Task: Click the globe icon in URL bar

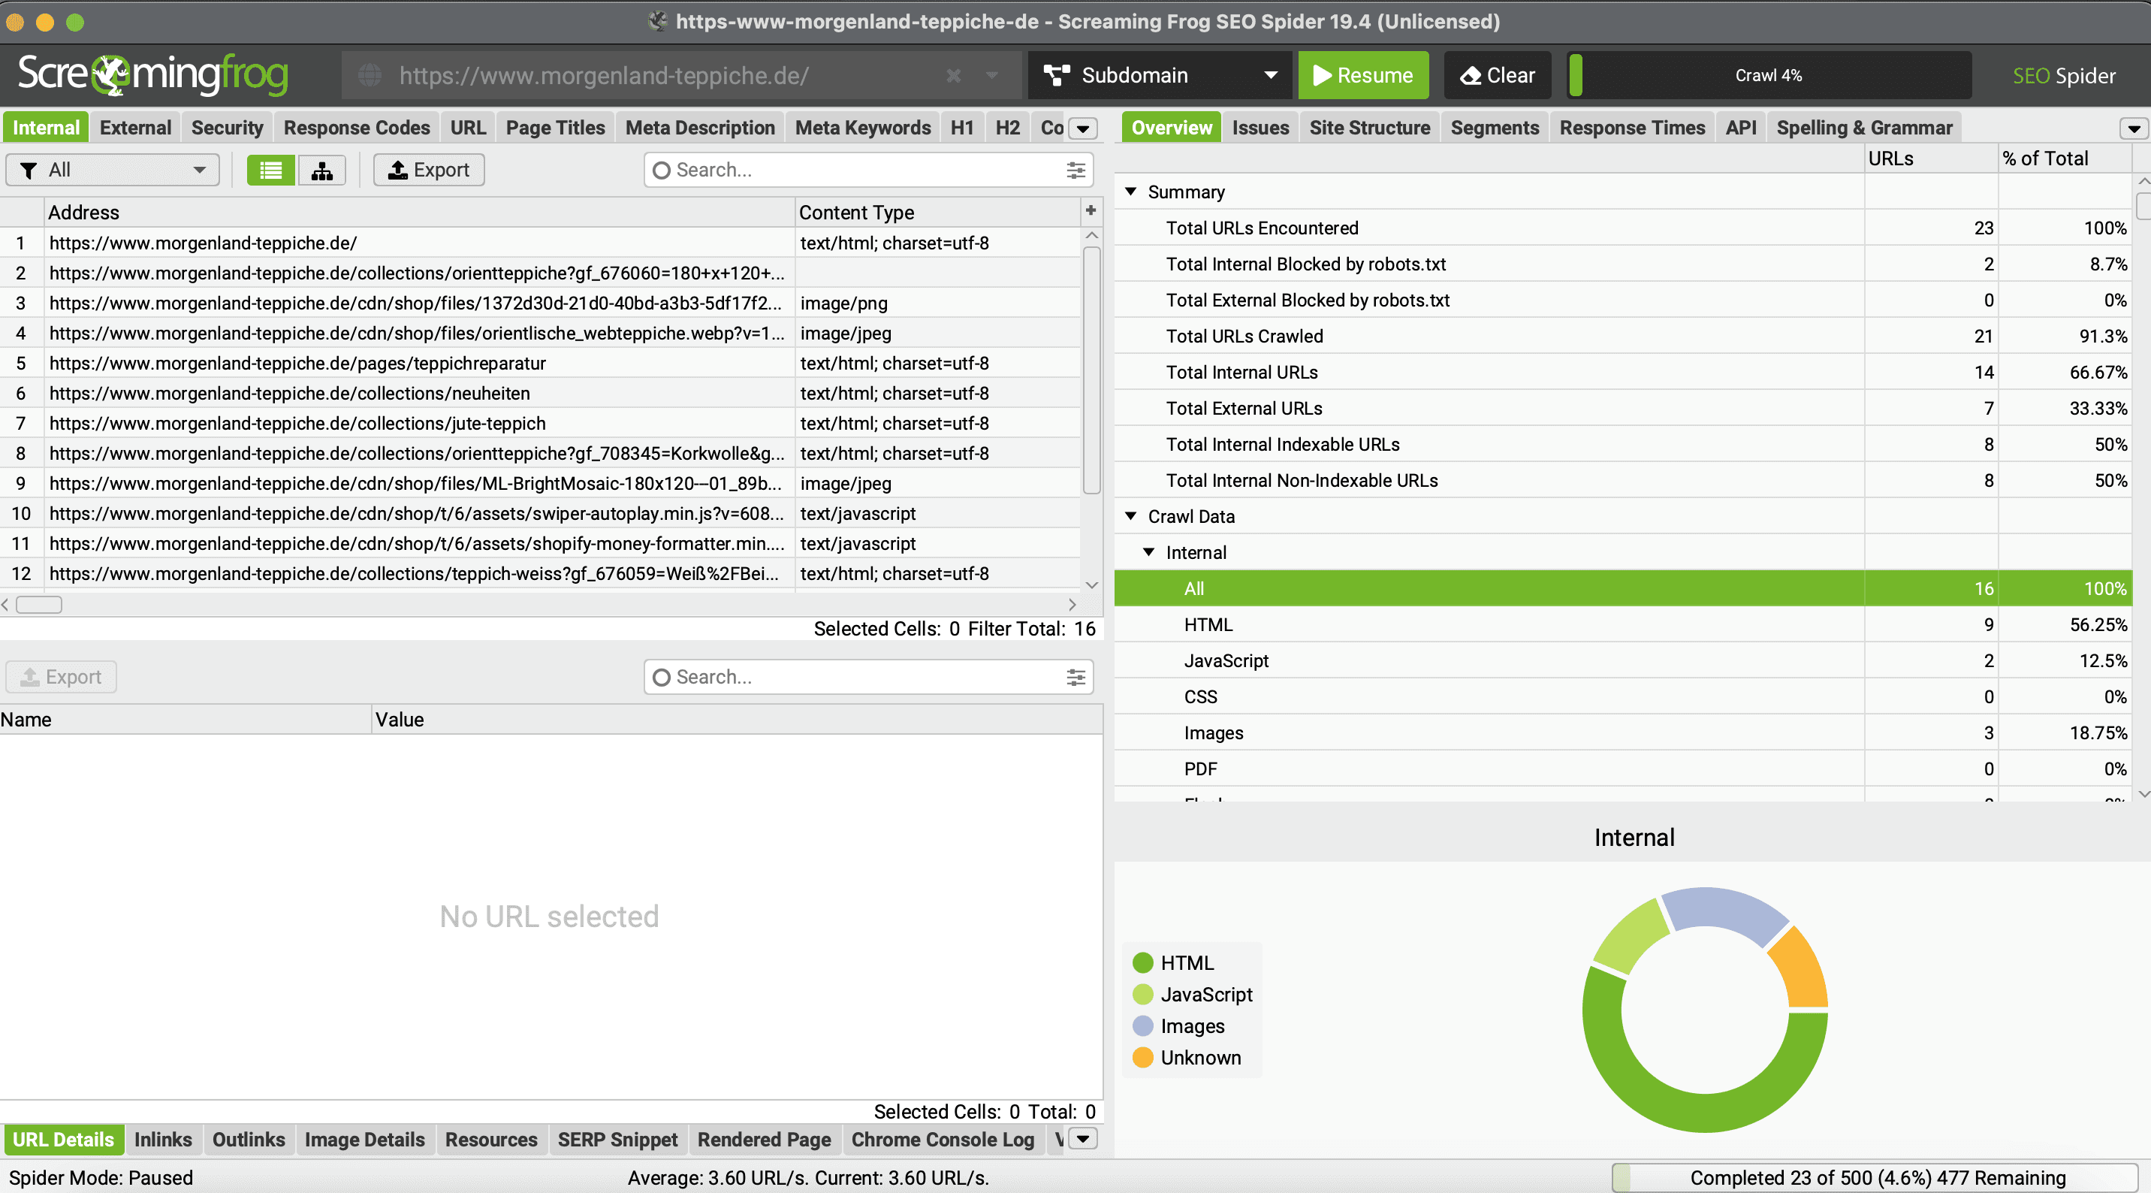Action: click(370, 76)
